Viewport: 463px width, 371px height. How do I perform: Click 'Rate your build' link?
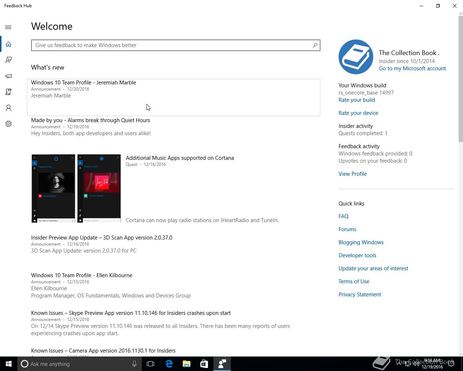click(357, 100)
